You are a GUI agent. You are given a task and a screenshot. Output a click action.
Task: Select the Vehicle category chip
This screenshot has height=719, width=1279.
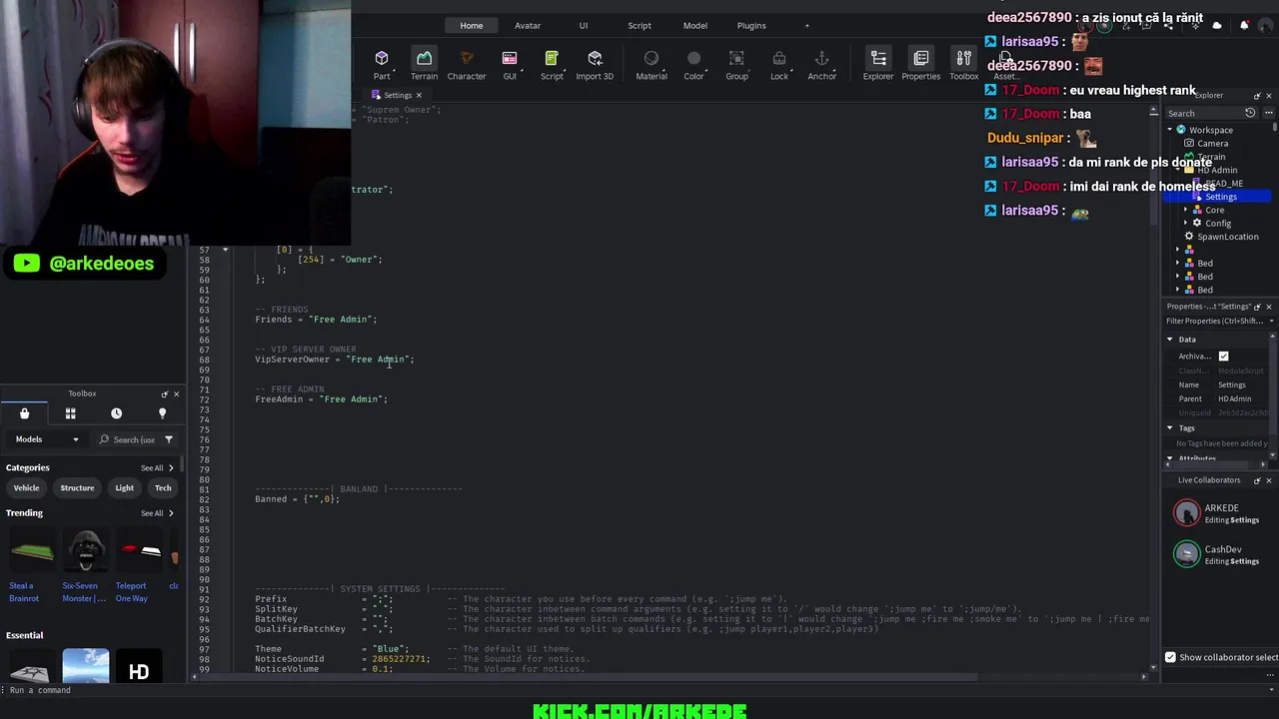[26, 488]
